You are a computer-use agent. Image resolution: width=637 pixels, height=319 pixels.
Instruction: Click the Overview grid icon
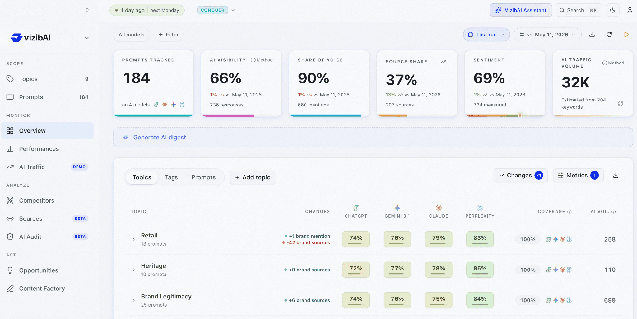[x=10, y=131]
